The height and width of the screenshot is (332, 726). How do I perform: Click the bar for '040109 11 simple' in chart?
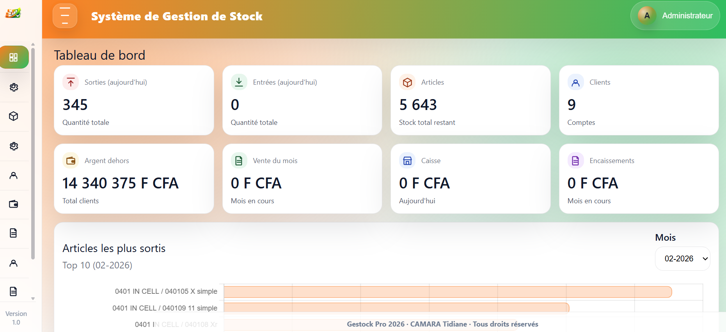[397, 308]
